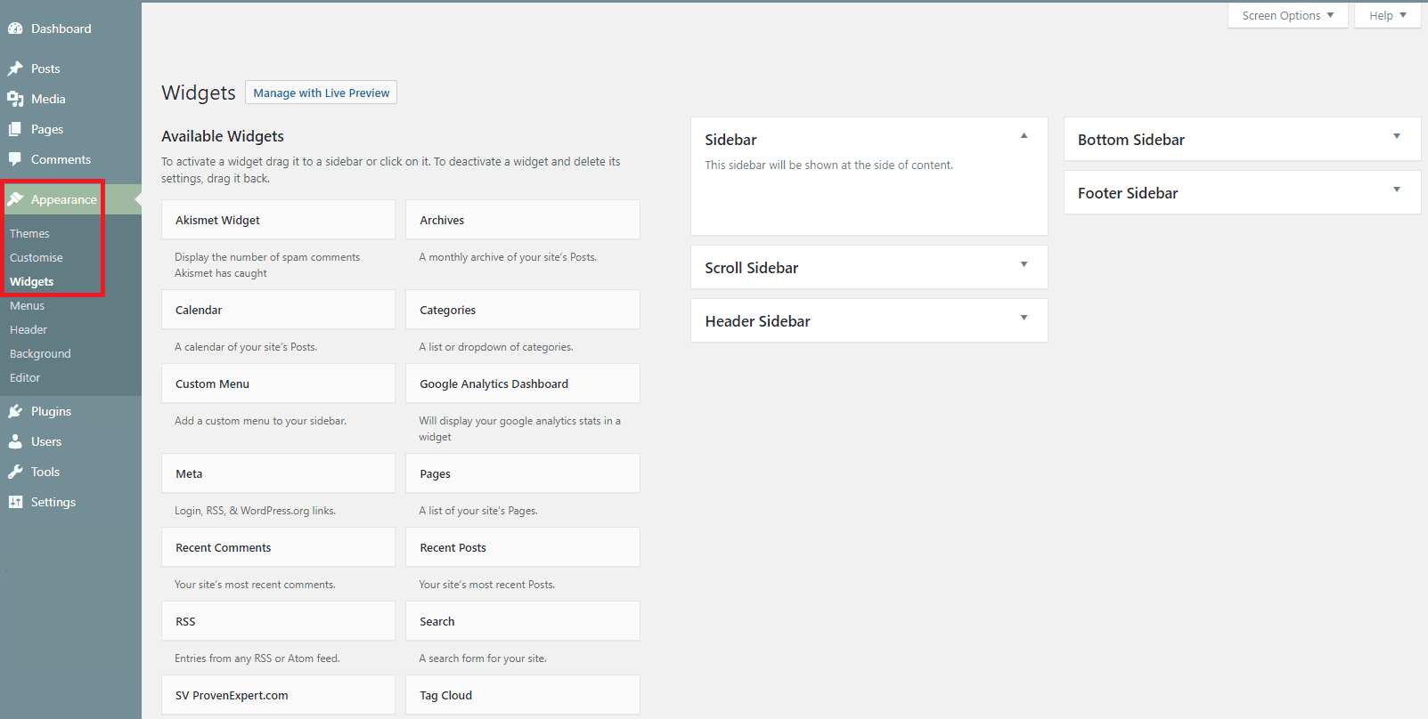Click Manage with Live Preview button

coord(321,93)
